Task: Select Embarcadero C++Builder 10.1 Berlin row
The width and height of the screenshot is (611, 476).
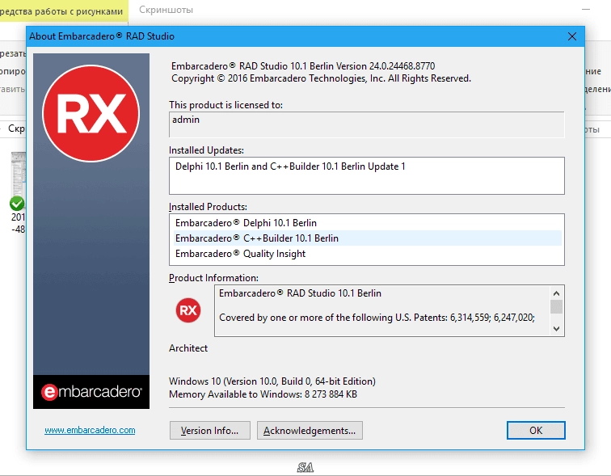Action: pyautogui.click(x=367, y=238)
